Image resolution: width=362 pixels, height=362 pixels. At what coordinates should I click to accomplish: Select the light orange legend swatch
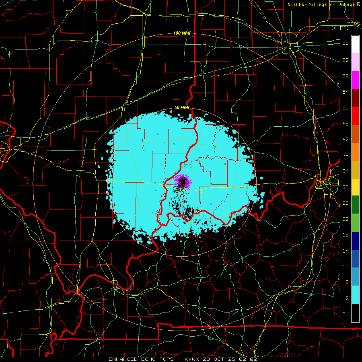355,152
